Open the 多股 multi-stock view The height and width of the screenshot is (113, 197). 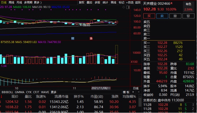pyautogui.click(x=98, y=2)
